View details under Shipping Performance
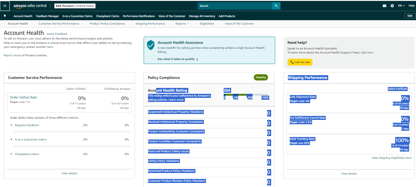The width and height of the screenshot is (416, 187). pos(349,174)
